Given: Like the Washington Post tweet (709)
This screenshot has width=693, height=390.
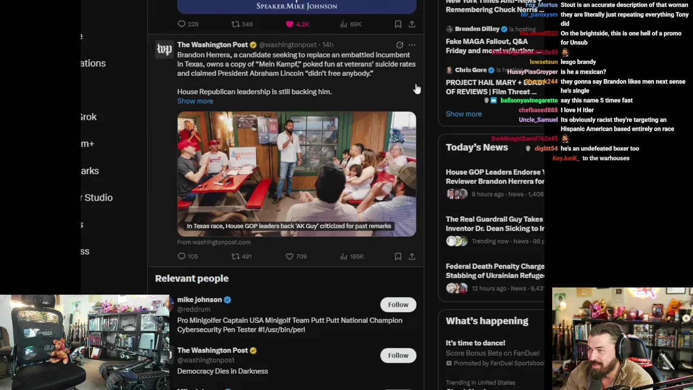Looking at the screenshot, I should click(x=296, y=256).
